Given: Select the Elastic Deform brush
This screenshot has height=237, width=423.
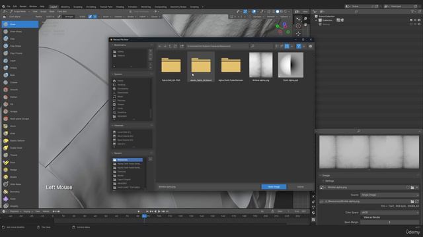Looking at the screenshot, I should point(20,140).
